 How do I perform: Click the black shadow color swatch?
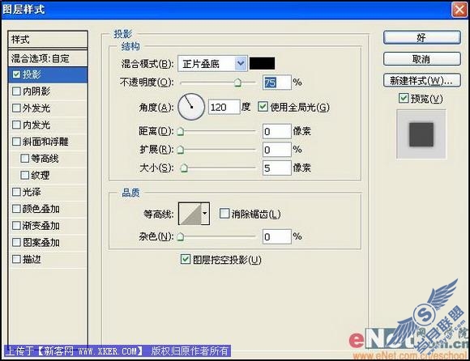(262, 63)
